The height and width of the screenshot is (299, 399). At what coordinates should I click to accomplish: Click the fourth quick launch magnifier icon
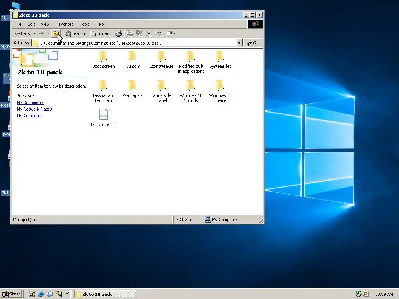click(58, 294)
